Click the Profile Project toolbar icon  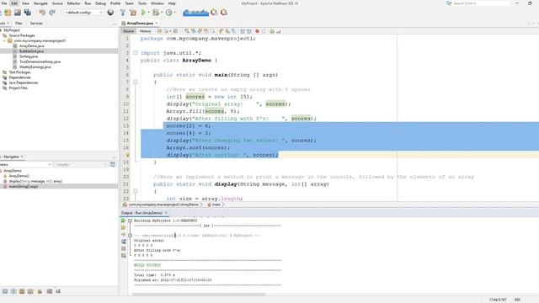[x=168, y=13]
